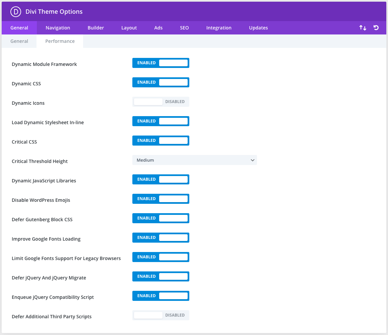Viewport: 388px width, 335px height.
Task: Select the Updates tab
Action: pos(258,28)
